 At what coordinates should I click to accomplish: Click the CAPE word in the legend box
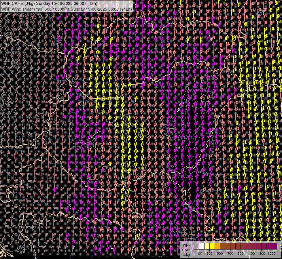[x=187, y=250]
